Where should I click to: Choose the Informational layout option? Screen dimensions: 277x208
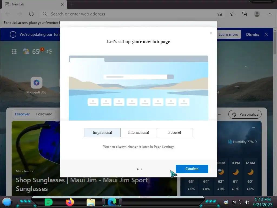pyautogui.click(x=138, y=133)
